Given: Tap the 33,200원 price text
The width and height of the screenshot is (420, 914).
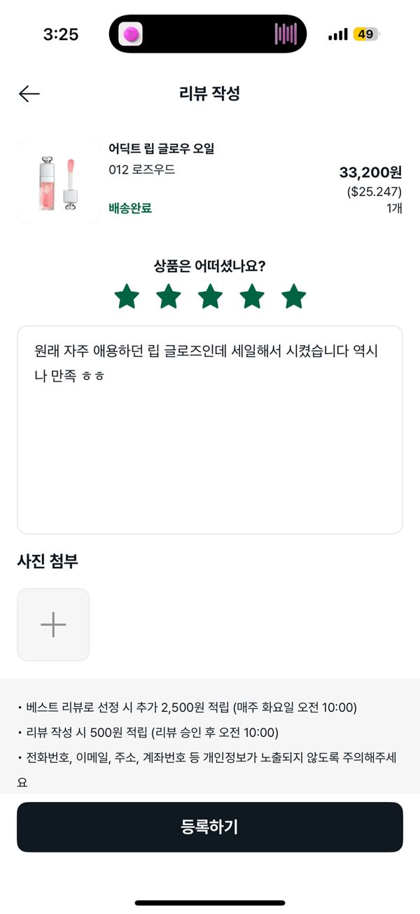Looking at the screenshot, I should coord(370,172).
